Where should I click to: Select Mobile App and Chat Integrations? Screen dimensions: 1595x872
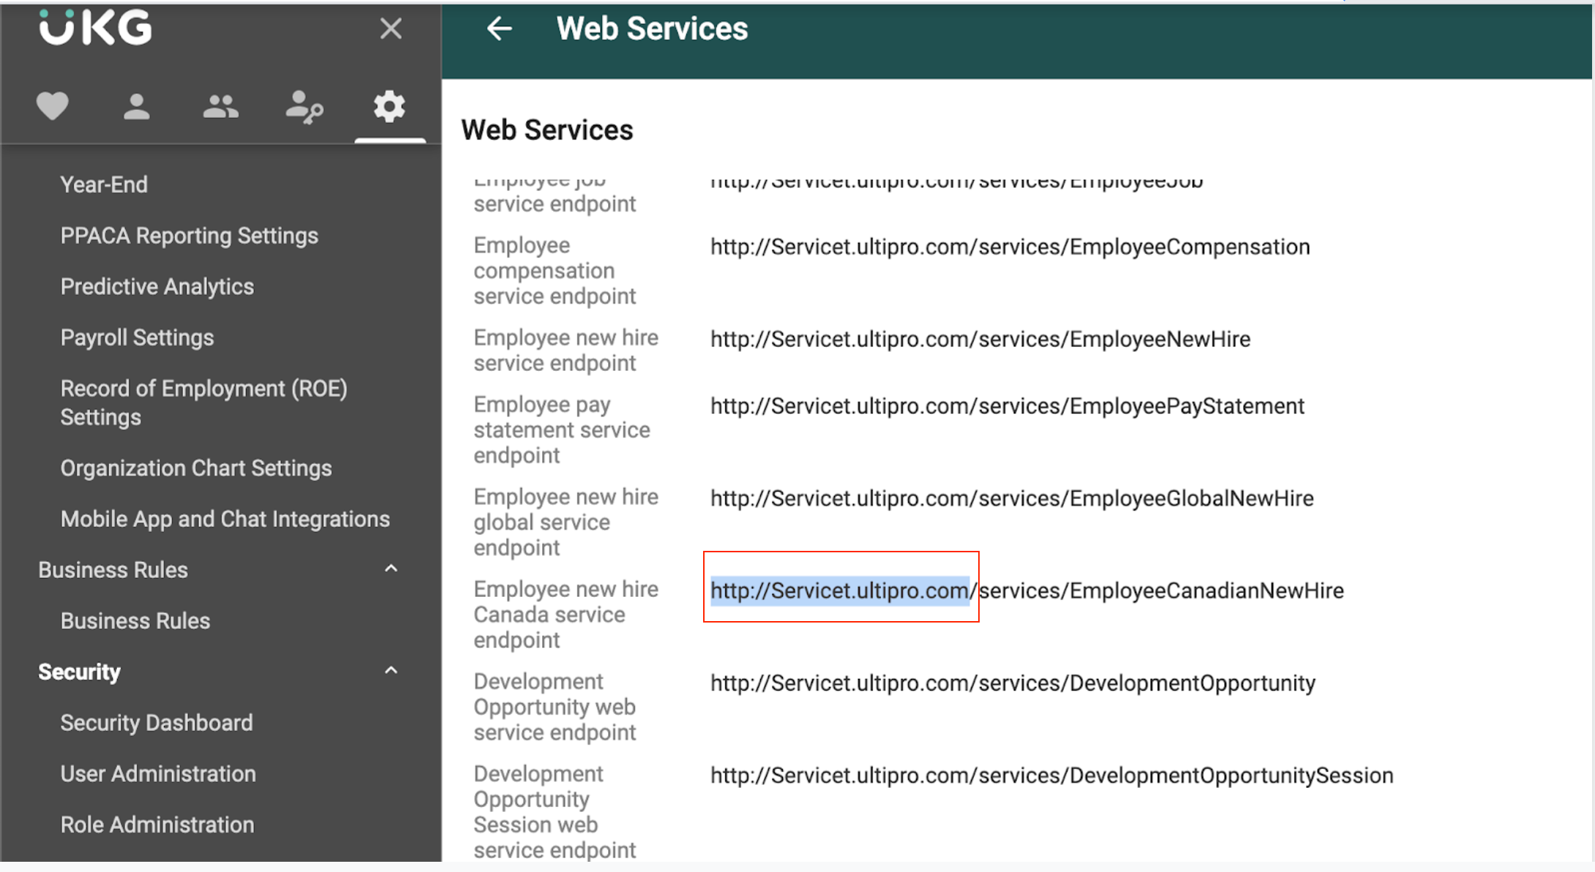click(225, 519)
